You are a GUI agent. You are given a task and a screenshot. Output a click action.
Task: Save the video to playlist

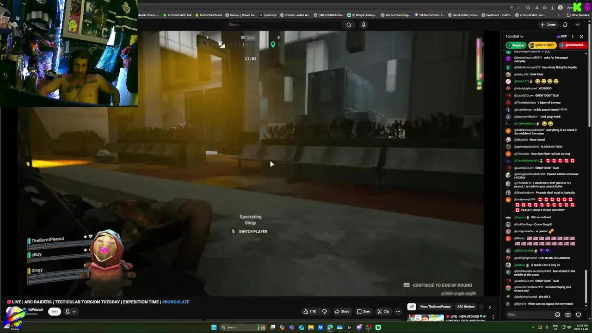363,311
